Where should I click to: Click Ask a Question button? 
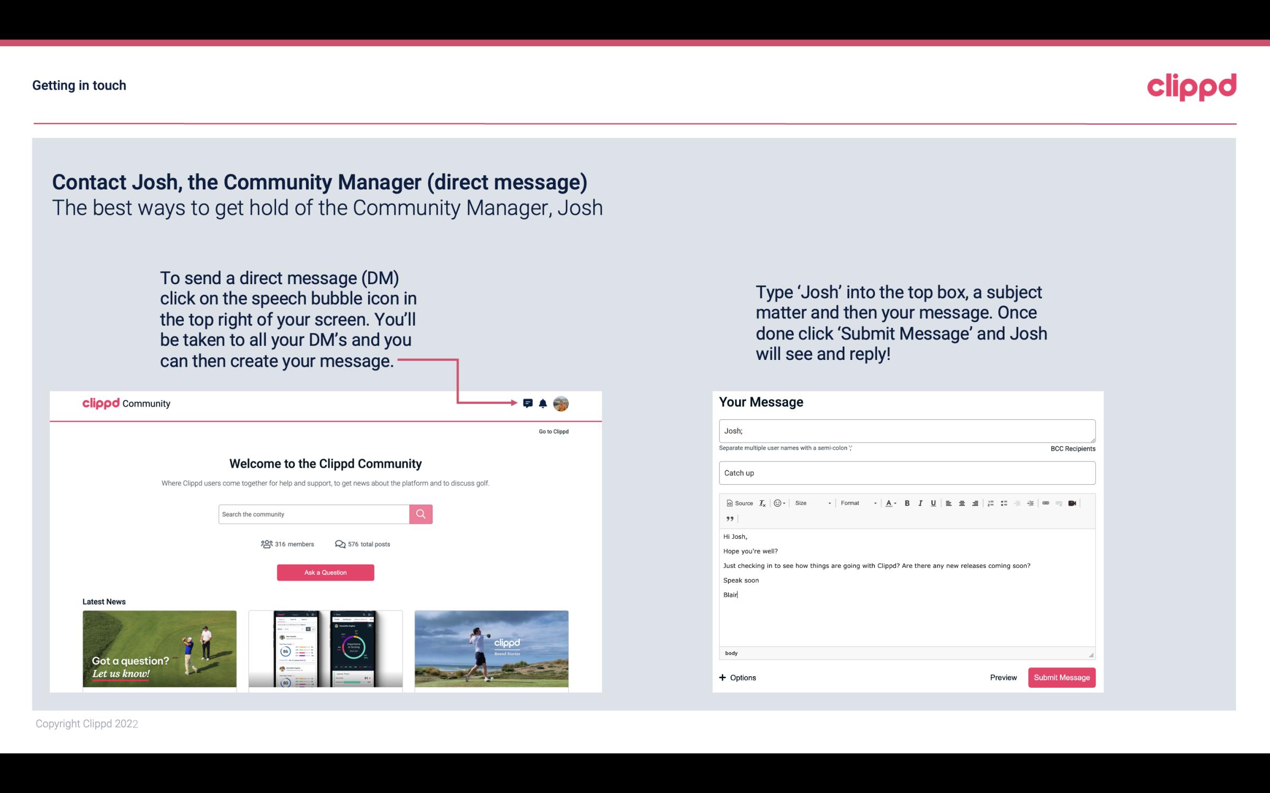click(326, 571)
